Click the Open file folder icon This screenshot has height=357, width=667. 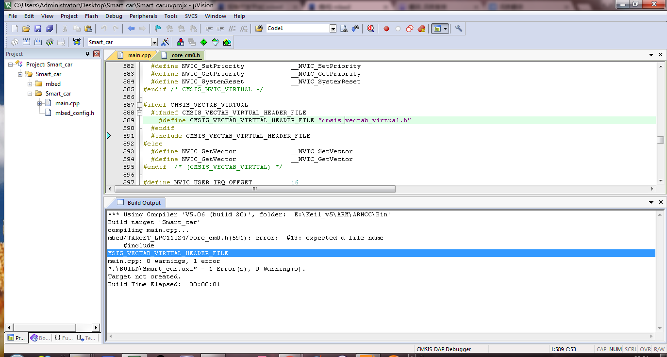coord(26,29)
